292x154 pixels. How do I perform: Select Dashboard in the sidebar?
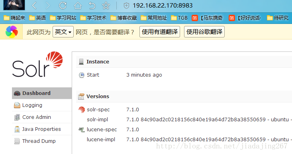pos(42,93)
